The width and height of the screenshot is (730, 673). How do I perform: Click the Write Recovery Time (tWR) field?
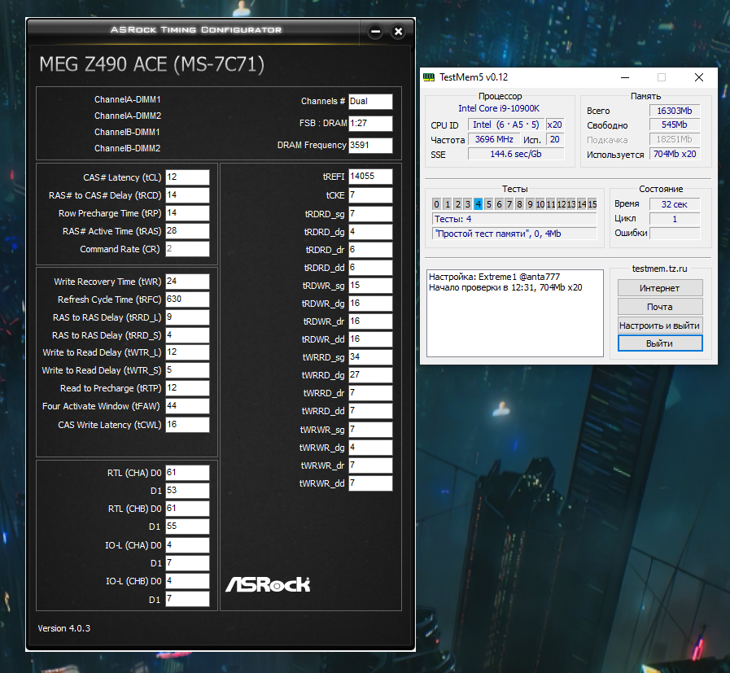pos(188,282)
